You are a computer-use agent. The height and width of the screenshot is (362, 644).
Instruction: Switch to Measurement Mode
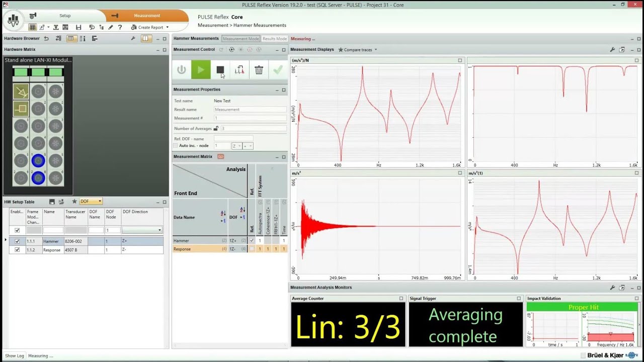pyautogui.click(x=241, y=39)
